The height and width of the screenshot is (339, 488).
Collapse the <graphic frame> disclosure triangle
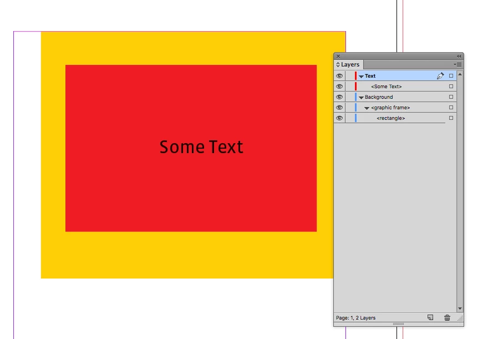[367, 108]
